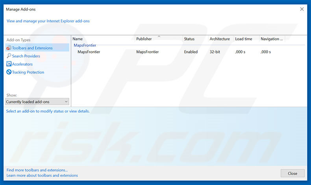
Task: Close the Manage Add-ons window with X
Action: [x=302, y=9]
